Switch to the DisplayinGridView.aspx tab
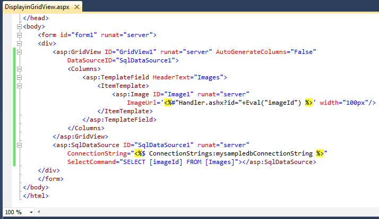This screenshot has height=219, width=379. point(37,7)
